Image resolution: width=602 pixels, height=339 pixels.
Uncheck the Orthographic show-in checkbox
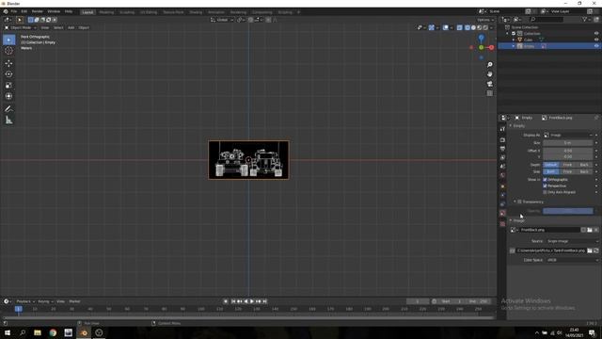[545, 180]
